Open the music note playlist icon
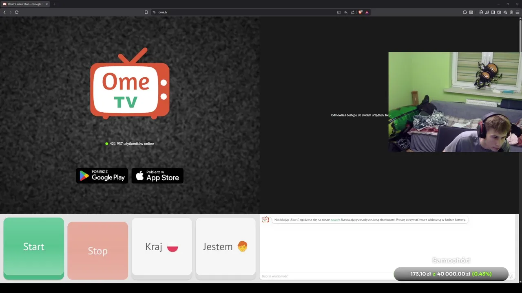Image resolution: width=522 pixels, height=293 pixels. click(487, 12)
